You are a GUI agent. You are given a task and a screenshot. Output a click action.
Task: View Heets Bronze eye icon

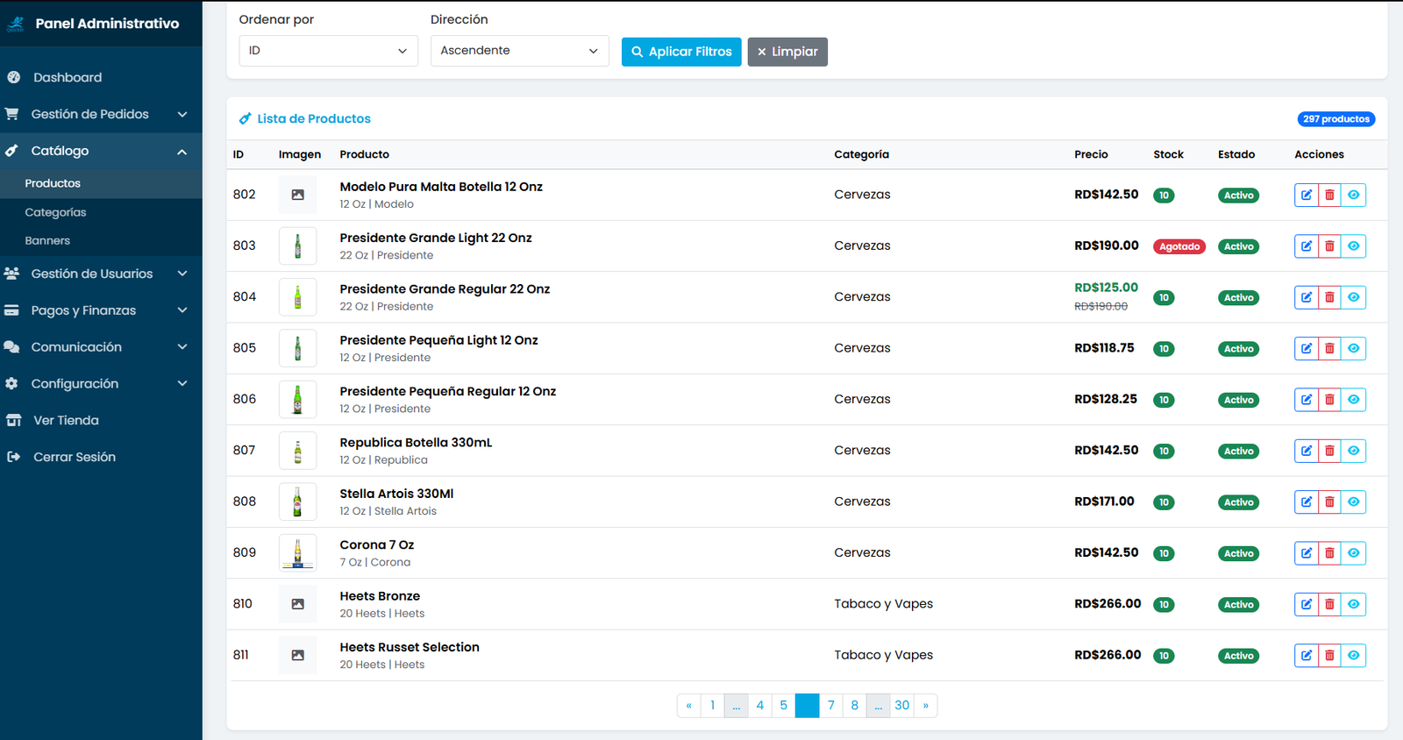pos(1354,604)
